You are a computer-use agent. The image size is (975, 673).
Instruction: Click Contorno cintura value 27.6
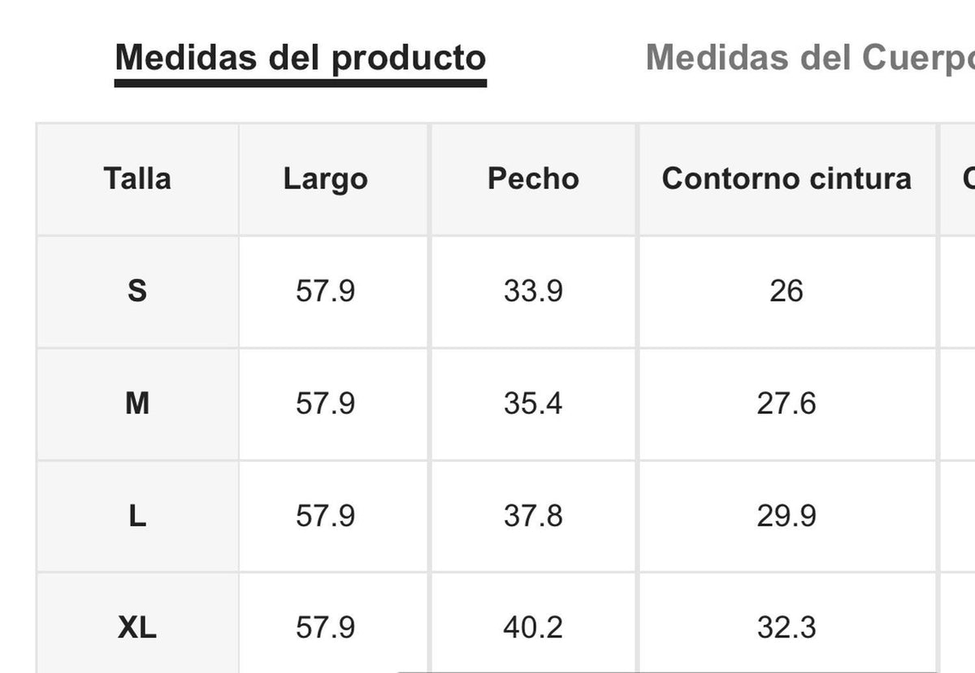(786, 403)
